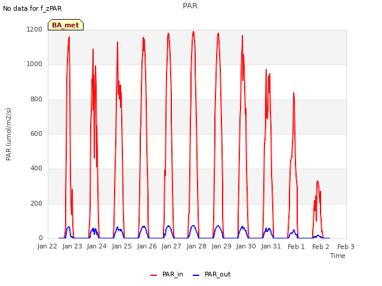Click the highest PAR_in peak above Jan 28
Viewport: 382px width, 286px height.
[x=193, y=32]
